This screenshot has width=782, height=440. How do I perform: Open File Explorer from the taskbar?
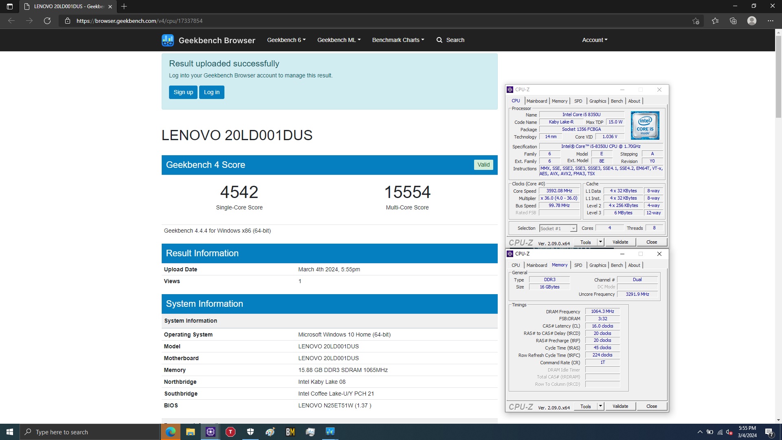[x=190, y=432]
